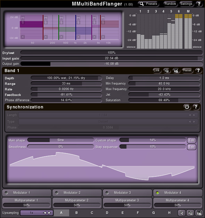Click the Input gain slider

coord(112,58)
